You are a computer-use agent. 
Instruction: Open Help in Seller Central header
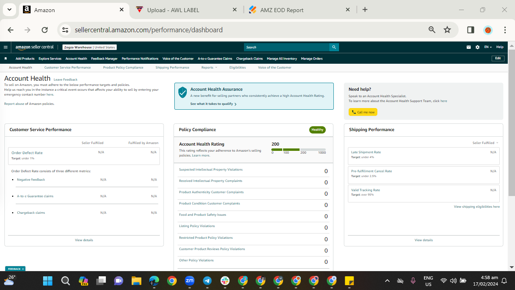[x=500, y=47]
